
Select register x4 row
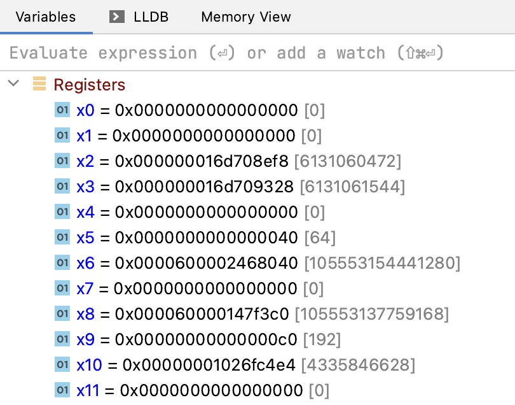pyautogui.click(x=191, y=211)
